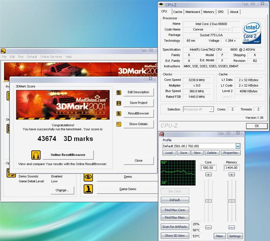Click the ResultBrowser icon beside its button
The width and height of the screenshot is (270, 241).
[x=119, y=113]
